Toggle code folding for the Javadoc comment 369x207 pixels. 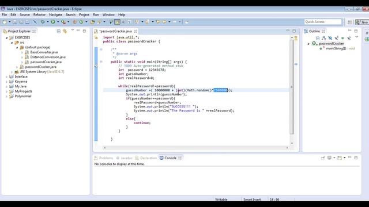[101, 49]
